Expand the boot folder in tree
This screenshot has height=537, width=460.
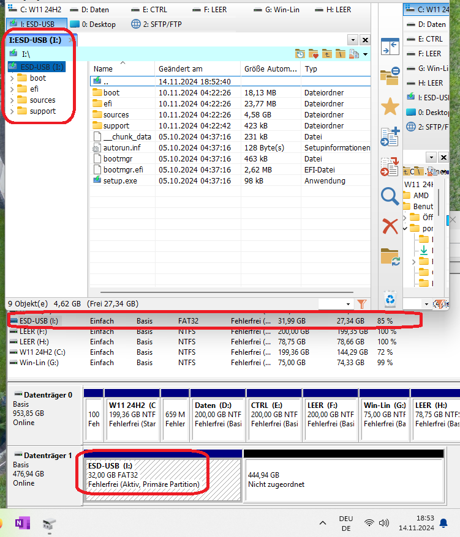tap(12, 78)
